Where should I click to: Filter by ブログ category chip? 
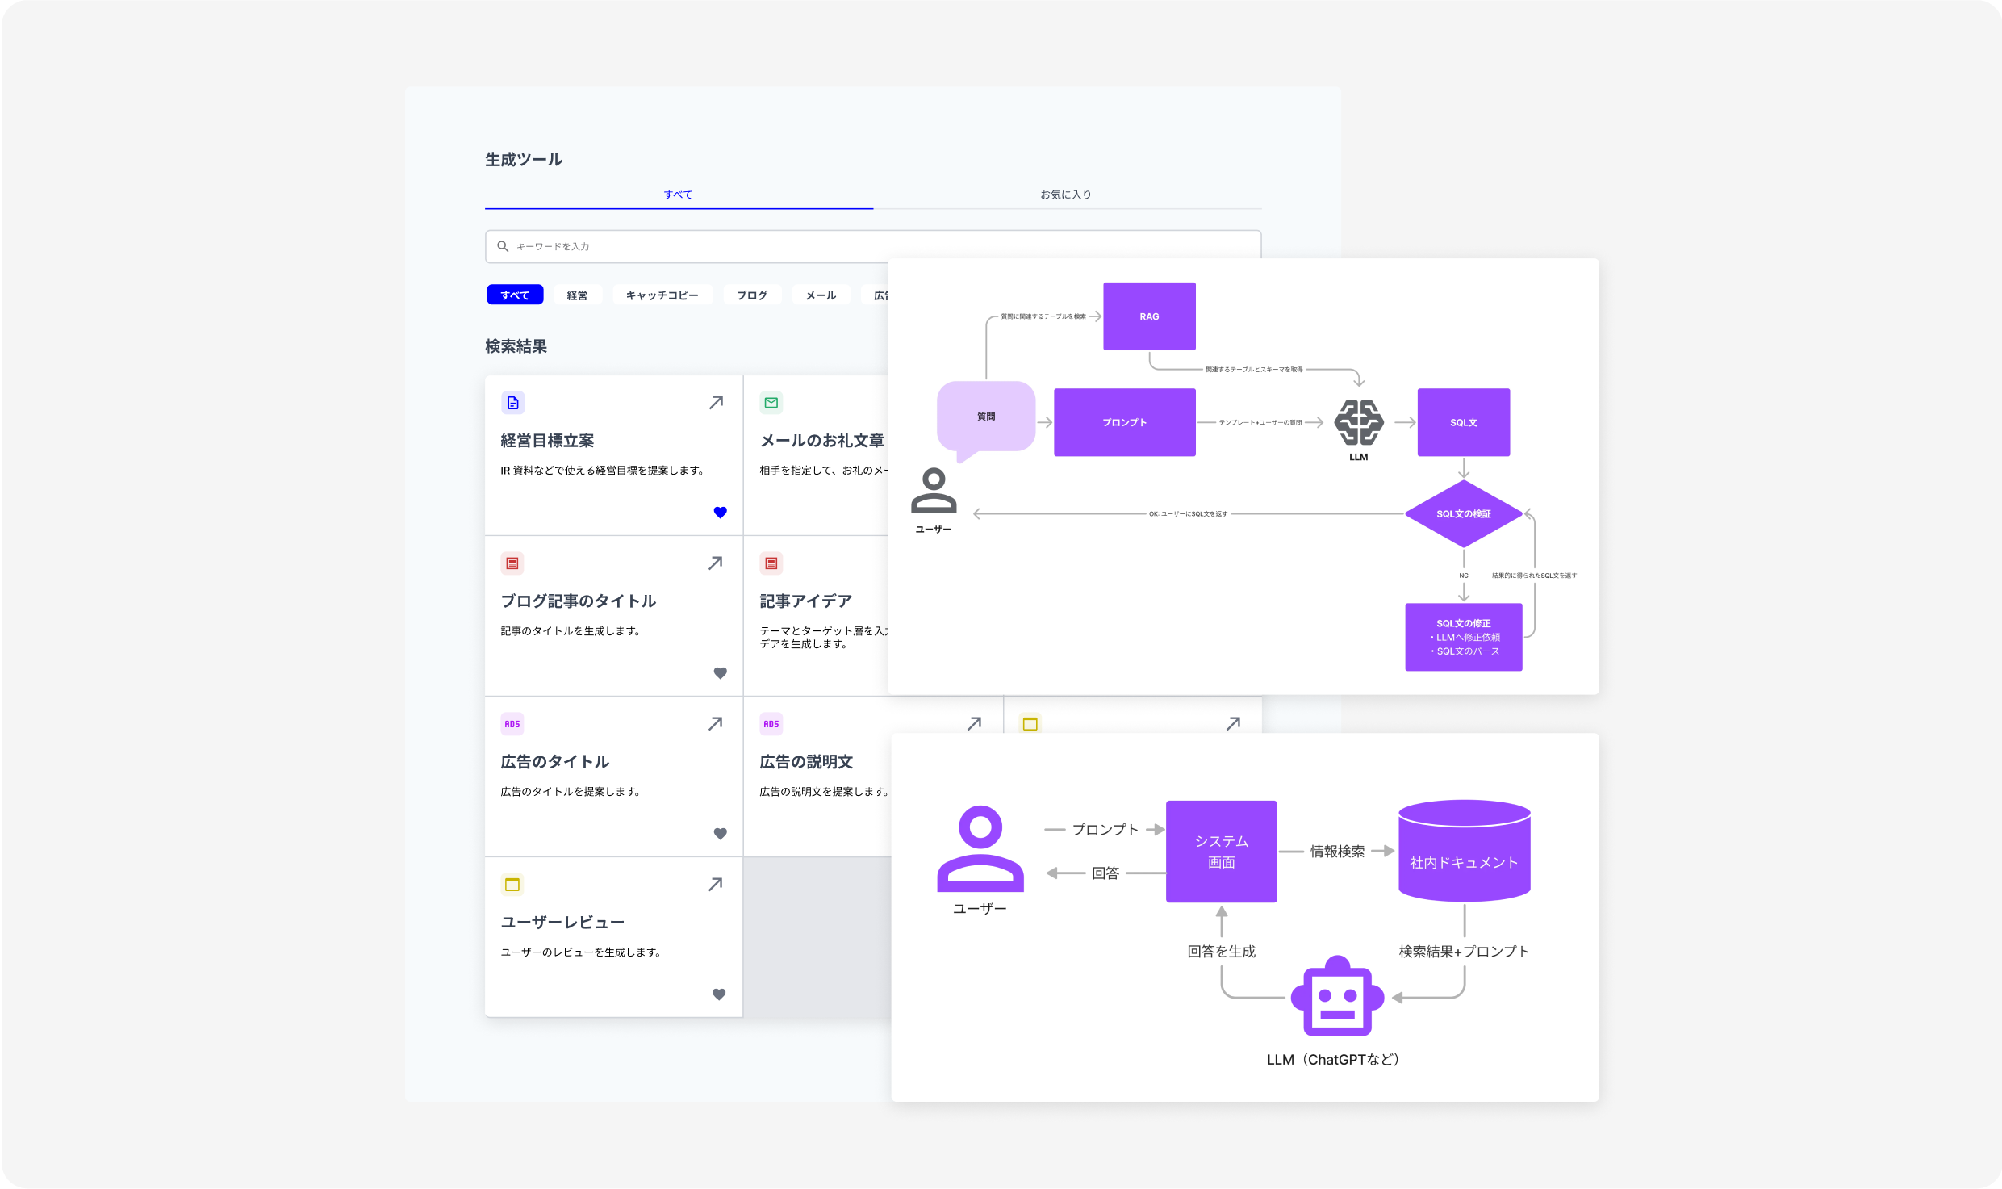[x=751, y=295]
